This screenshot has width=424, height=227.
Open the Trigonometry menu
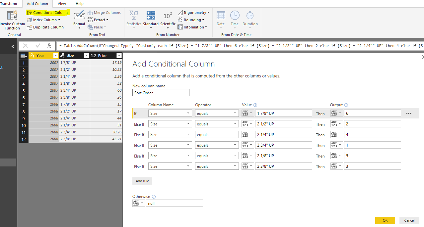[193, 13]
